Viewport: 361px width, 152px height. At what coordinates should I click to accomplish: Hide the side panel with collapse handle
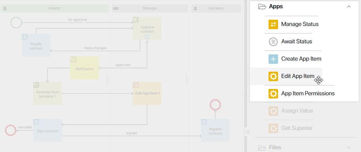[x=247, y=132]
